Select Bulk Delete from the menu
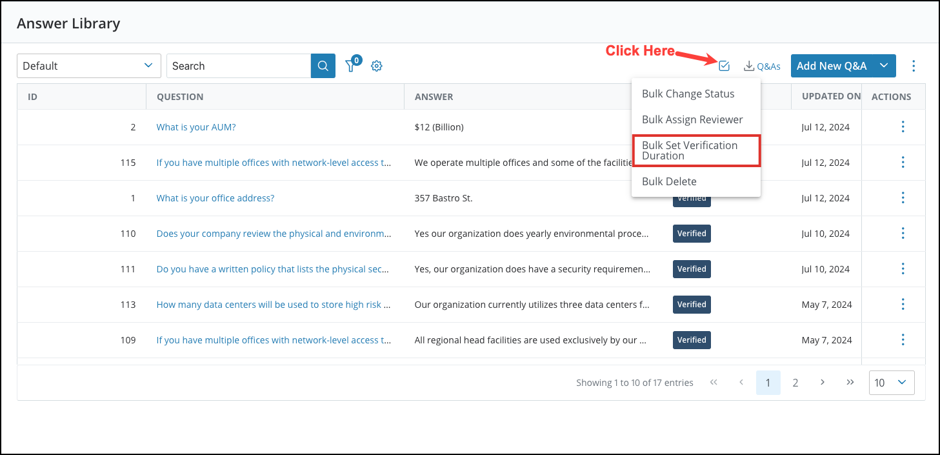The image size is (940, 455). click(x=669, y=181)
